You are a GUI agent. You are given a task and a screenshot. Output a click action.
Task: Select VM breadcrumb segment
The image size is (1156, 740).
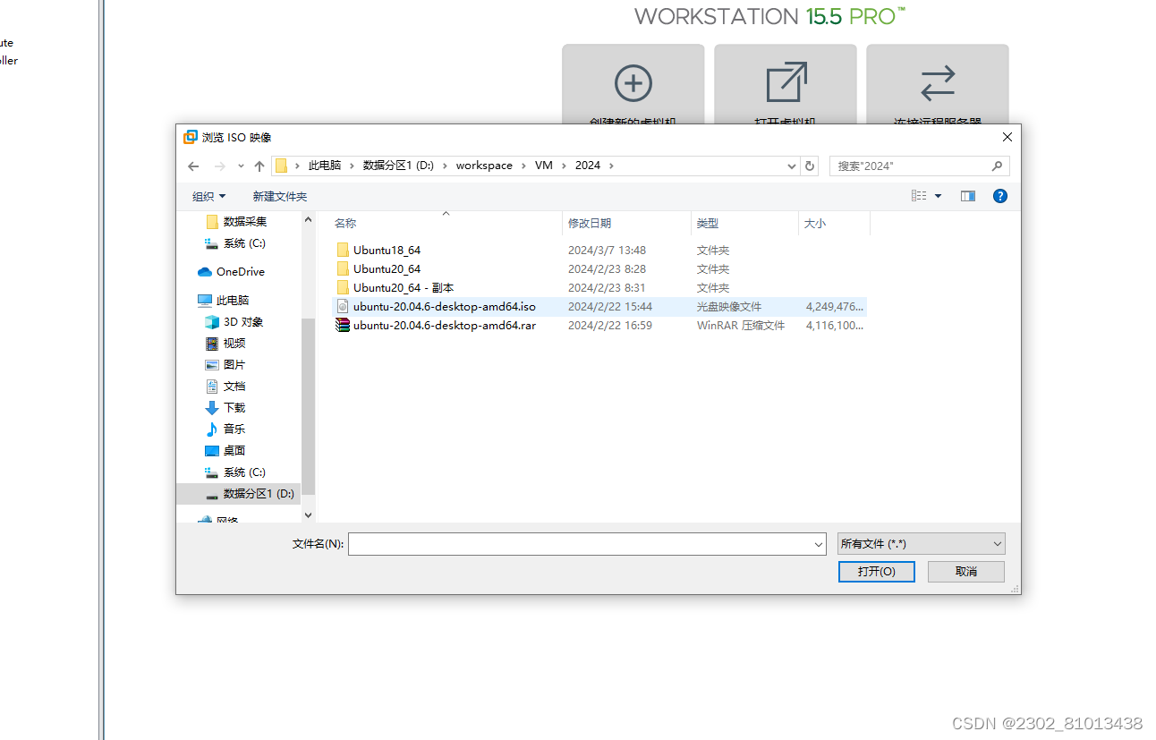(544, 166)
